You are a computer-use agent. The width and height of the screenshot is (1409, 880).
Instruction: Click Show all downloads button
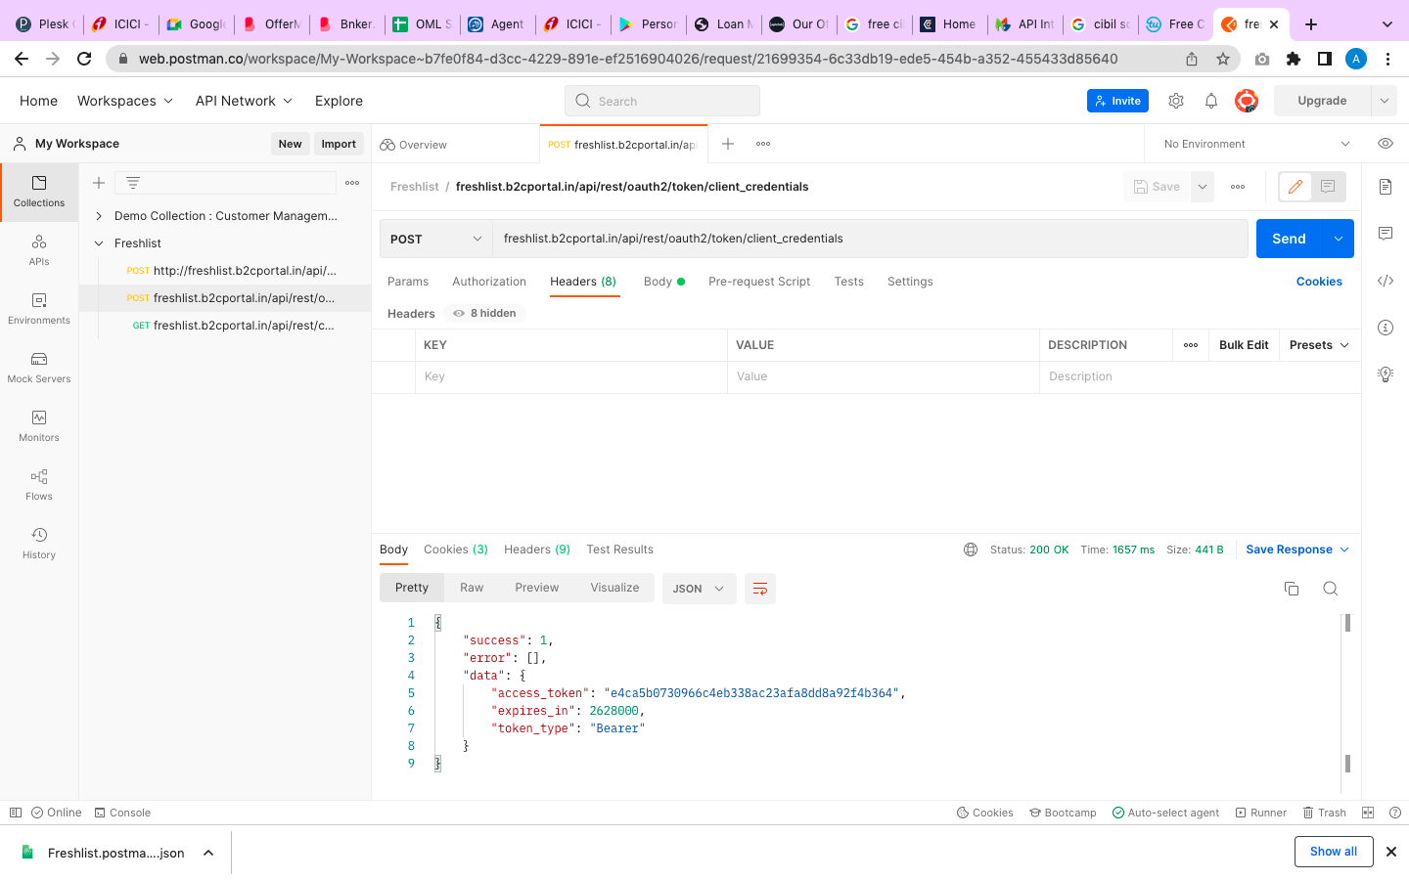[1334, 852]
